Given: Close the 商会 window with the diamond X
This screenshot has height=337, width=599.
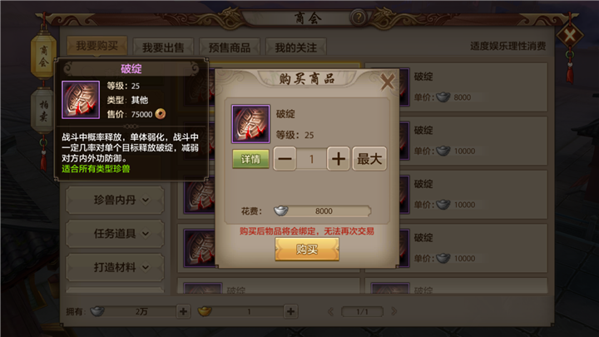Looking at the screenshot, I should point(570,36).
